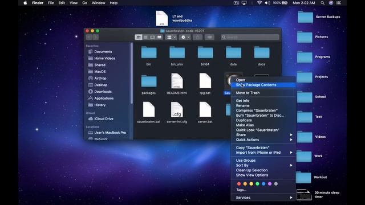Select the server-init.cfg file
The height and width of the screenshot is (205, 365).
177,113
